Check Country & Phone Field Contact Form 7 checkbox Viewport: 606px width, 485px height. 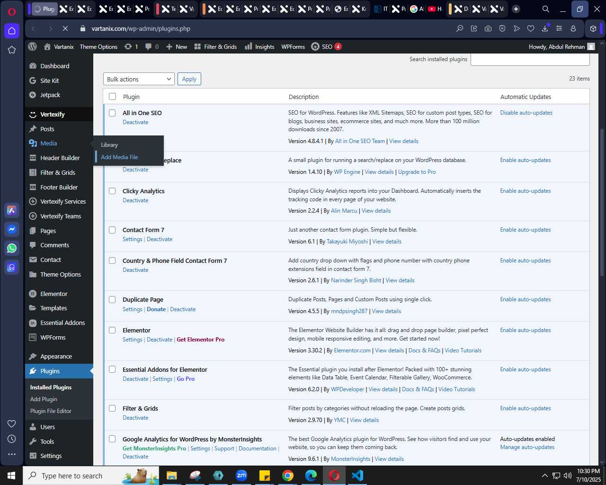pyautogui.click(x=112, y=260)
